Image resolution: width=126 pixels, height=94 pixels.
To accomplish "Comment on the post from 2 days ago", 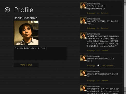I will coord(104,13).
